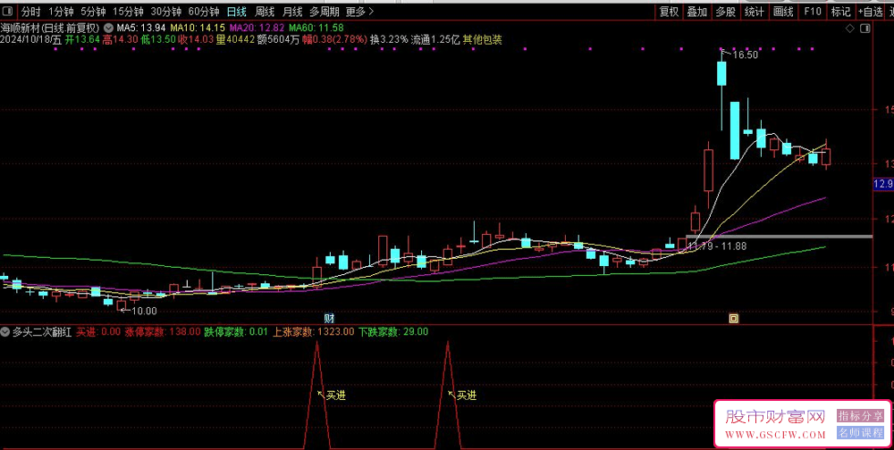Select the 1分钟 period
The height and width of the screenshot is (450, 894).
tap(61, 12)
